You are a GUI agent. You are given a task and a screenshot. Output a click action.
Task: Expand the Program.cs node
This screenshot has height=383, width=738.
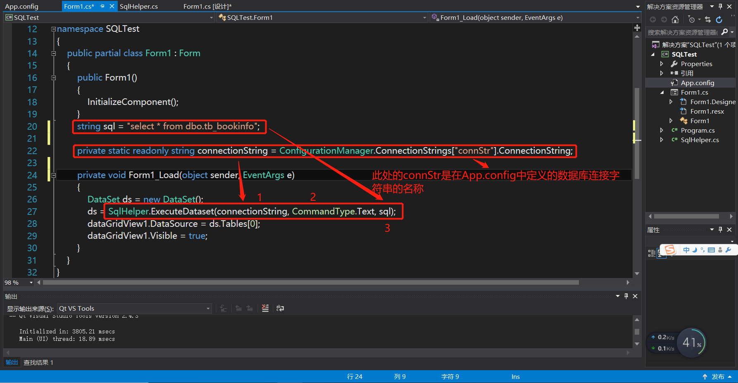662,130
